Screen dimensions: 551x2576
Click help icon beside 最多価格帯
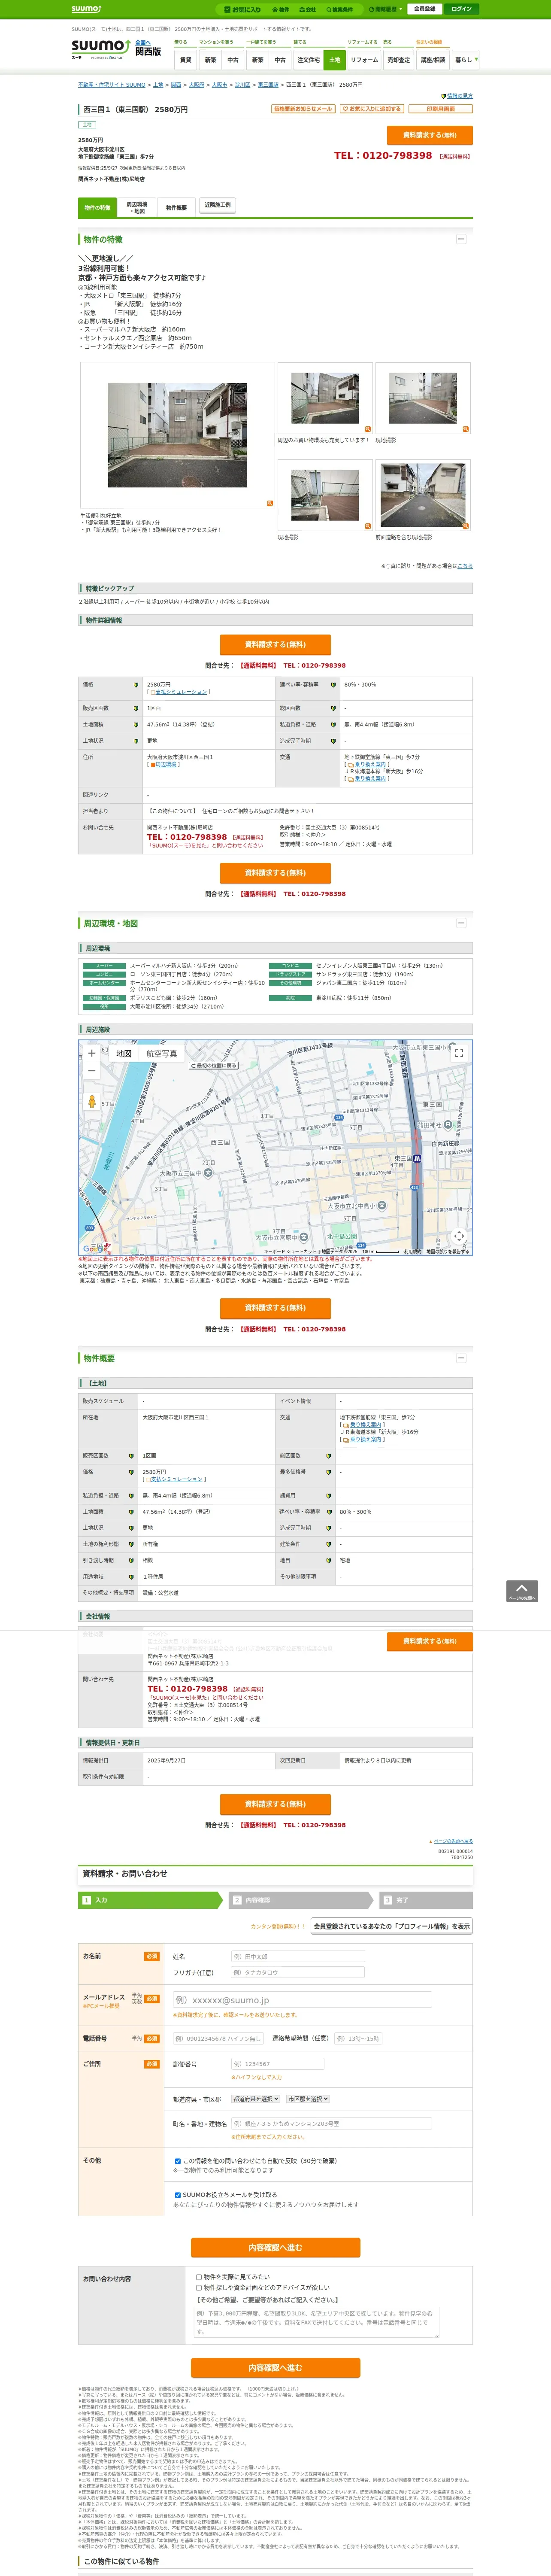tap(329, 1472)
